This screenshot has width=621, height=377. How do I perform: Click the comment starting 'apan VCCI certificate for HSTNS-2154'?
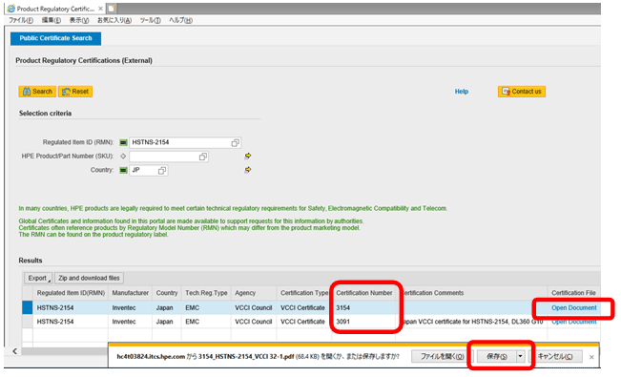coord(473,322)
